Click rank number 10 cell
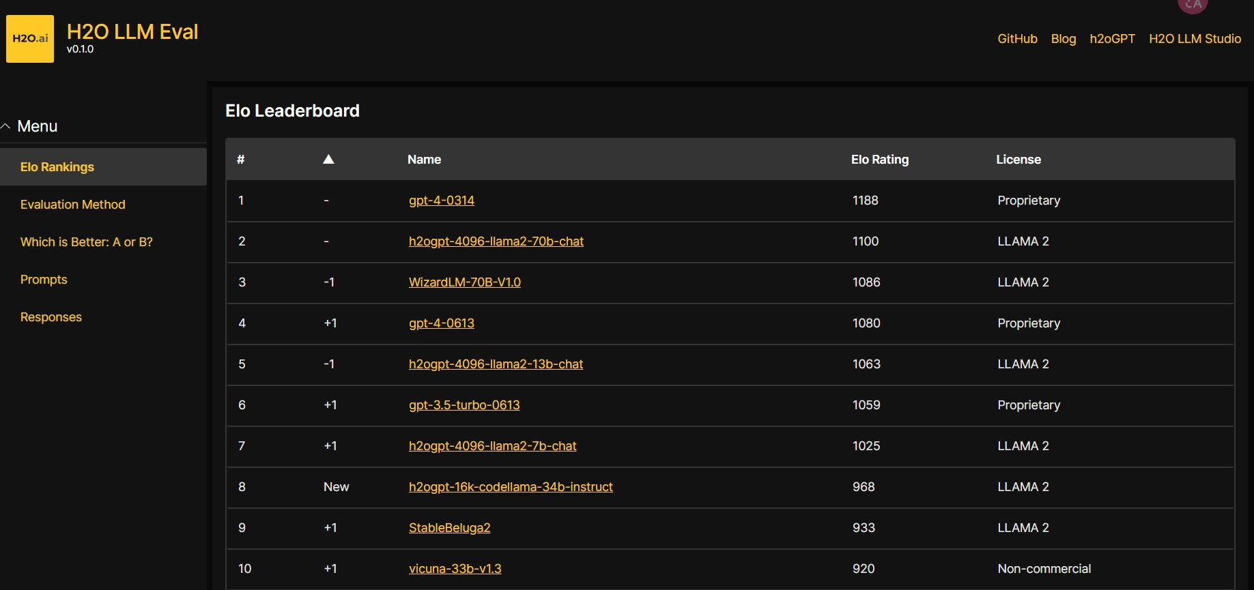The image size is (1254, 590). coord(245,569)
